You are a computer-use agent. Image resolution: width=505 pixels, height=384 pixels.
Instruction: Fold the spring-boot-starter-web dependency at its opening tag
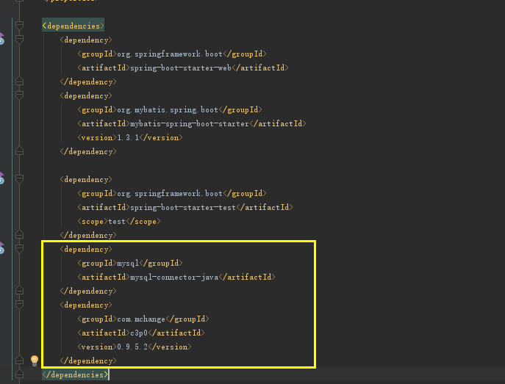click(x=19, y=39)
